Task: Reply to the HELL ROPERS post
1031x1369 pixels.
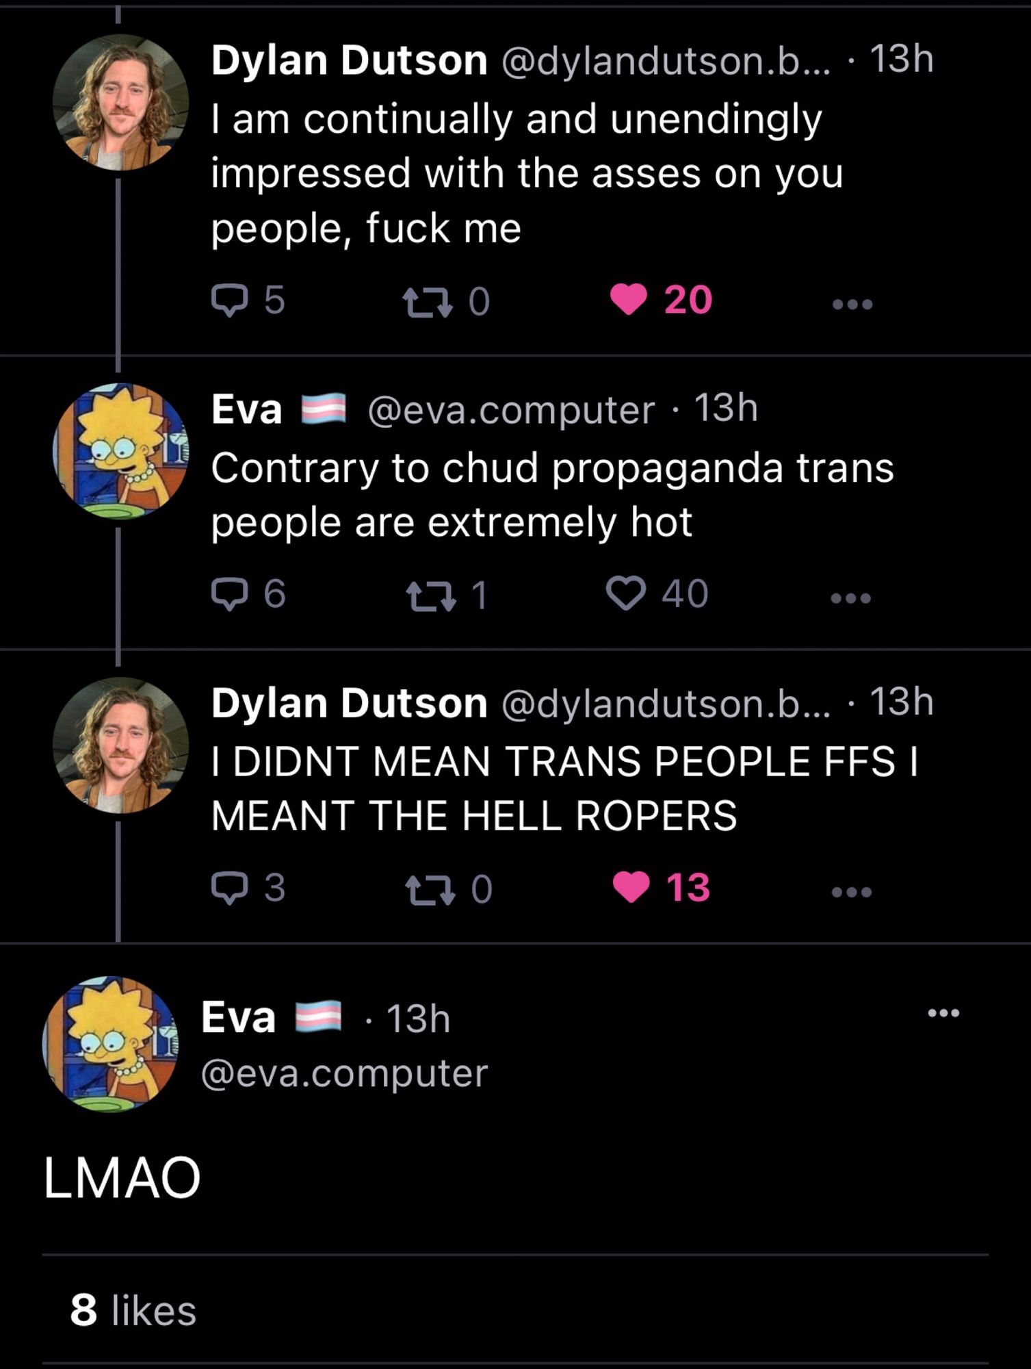Action: pyautogui.click(x=248, y=888)
